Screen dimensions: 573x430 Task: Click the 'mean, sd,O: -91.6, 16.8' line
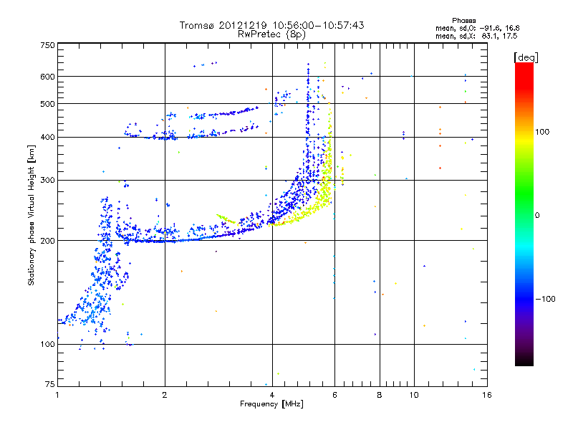point(477,28)
